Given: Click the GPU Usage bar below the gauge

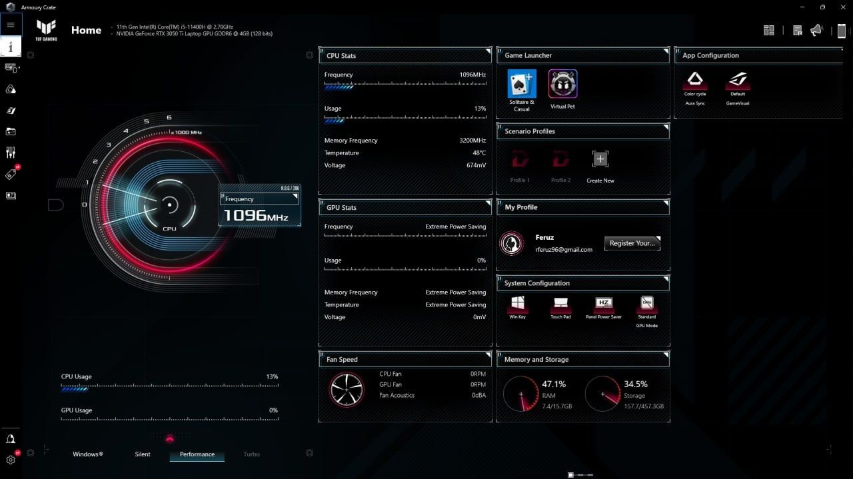Looking at the screenshot, I should [x=169, y=419].
